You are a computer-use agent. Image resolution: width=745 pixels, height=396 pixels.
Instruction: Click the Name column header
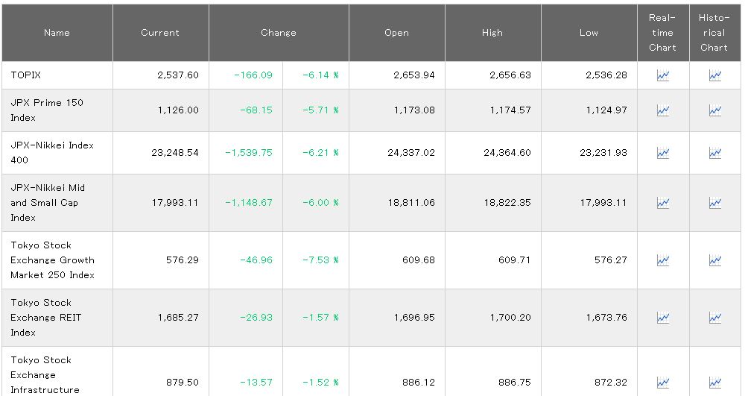click(57, 33)
